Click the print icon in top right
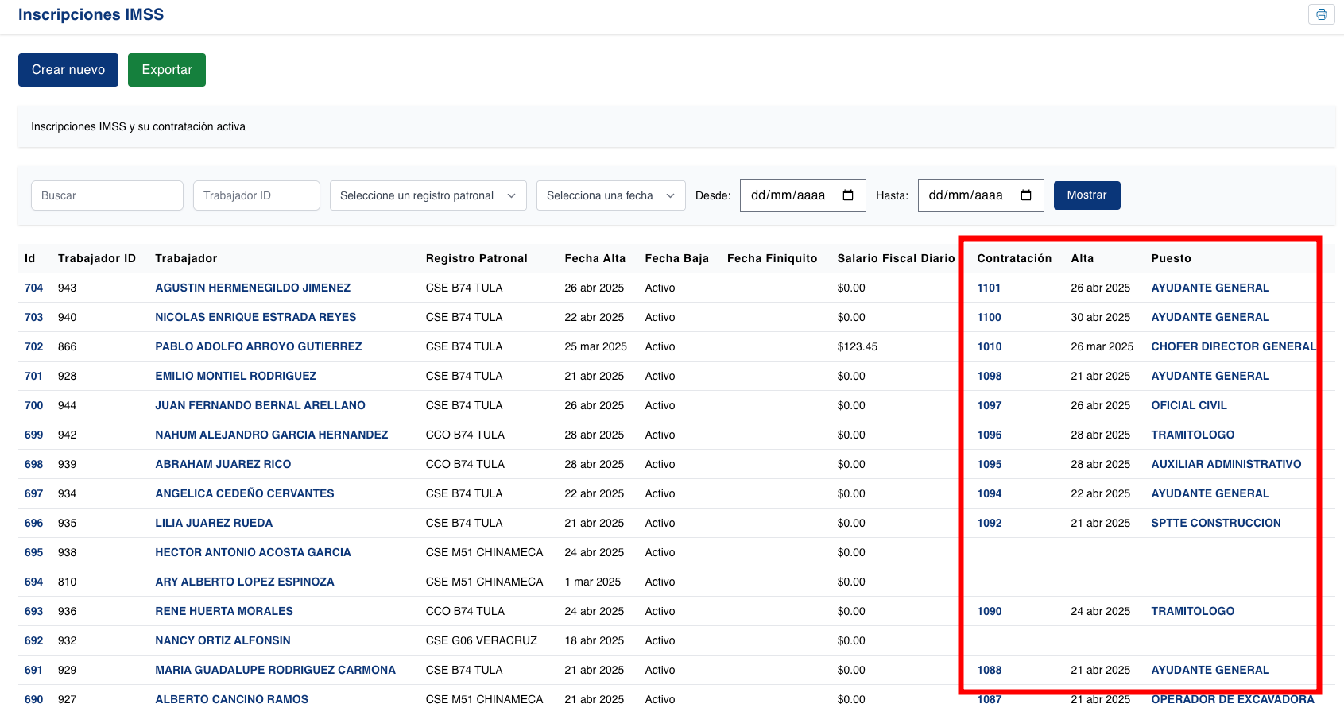Image resolution: width=1344 pixels, height=704 pixels. coord(1321,14)
